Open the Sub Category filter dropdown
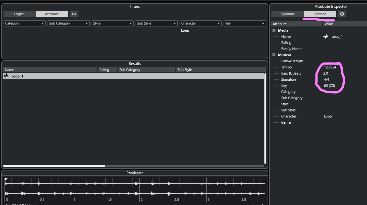The width and height of the screenshot is (367, 205). coord(69,23)
